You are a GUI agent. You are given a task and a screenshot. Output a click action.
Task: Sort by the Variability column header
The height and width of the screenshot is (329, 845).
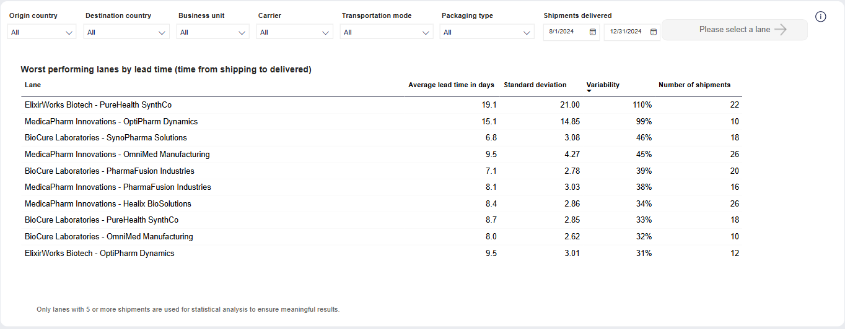click(x=603, y=85)
